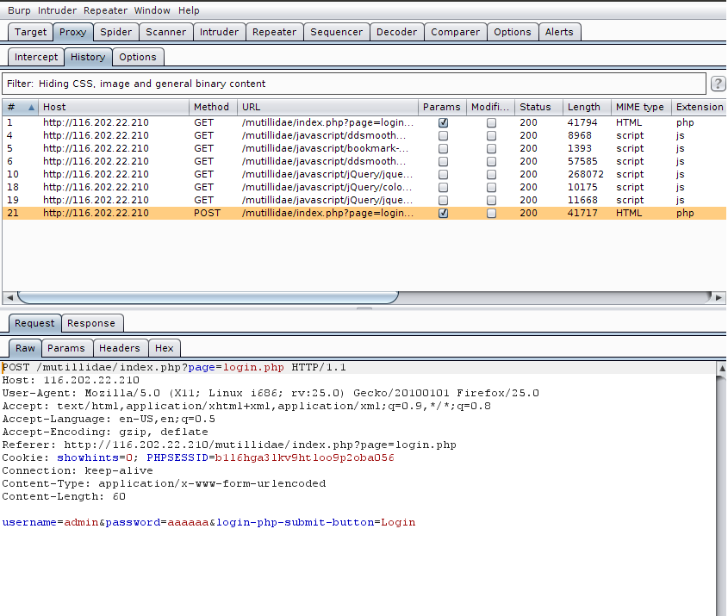Toggle Modified checkbox for request 21
The height and width of the screenshot is (616, 728).
tap(491, 214)
